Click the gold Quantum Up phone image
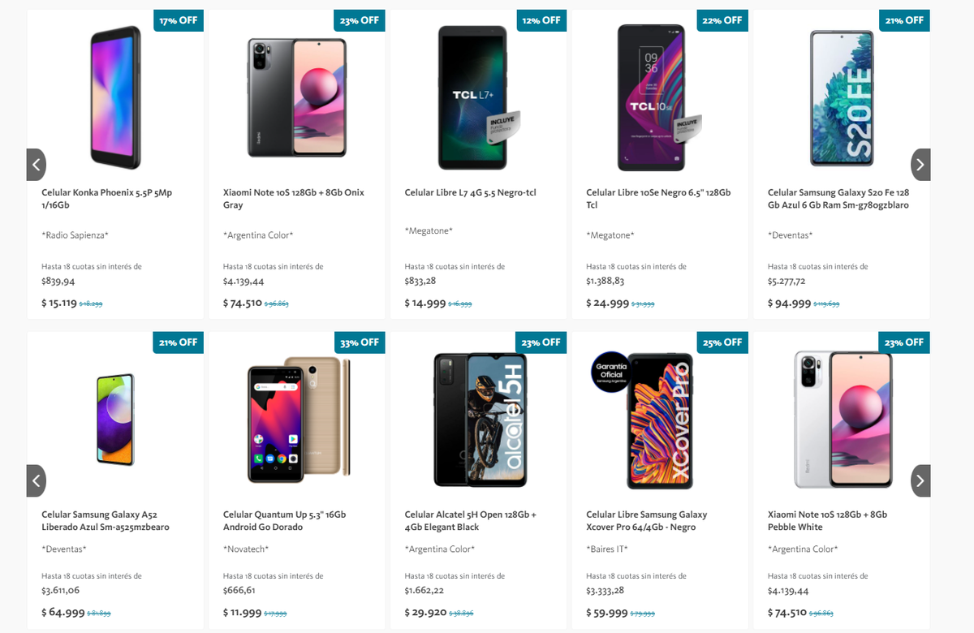This screenshot has height=633, width=974. click(x=296, y=420)
